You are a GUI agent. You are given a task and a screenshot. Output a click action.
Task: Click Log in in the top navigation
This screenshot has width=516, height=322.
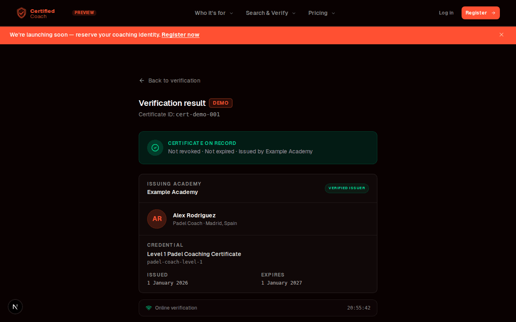pyautogui.click(x=446, y=12)
